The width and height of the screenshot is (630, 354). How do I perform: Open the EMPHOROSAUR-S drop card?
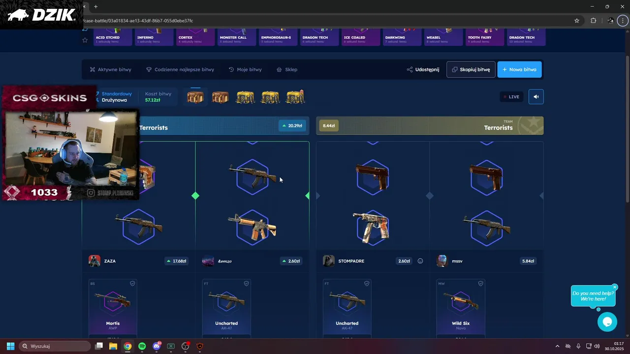[x=279, y=37]
